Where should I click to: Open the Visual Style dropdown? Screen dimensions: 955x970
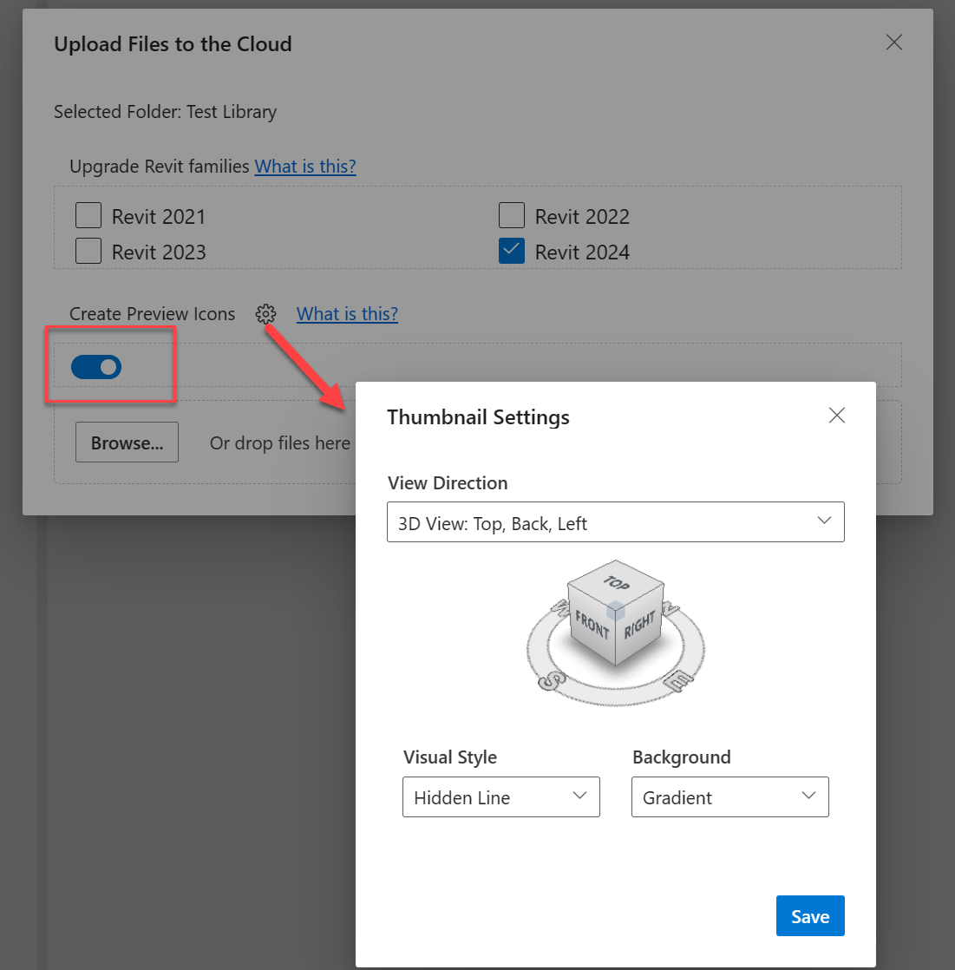click(x=501, y=796)
